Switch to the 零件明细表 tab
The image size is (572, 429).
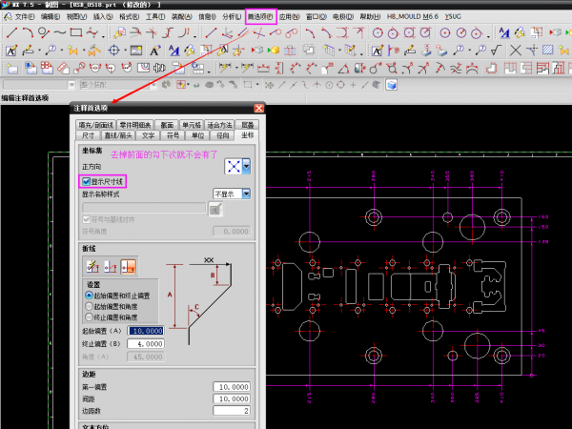pyautogui.click(x=135, y=125)
